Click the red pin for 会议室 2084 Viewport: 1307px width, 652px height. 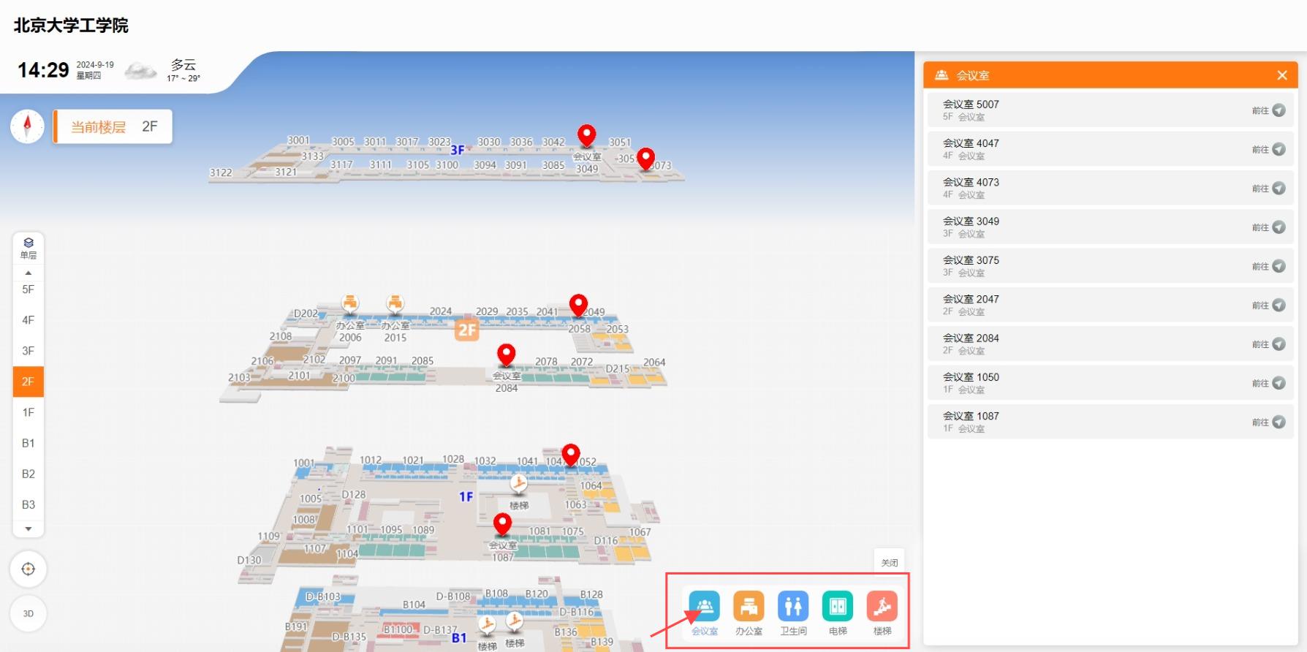(506, 355)
